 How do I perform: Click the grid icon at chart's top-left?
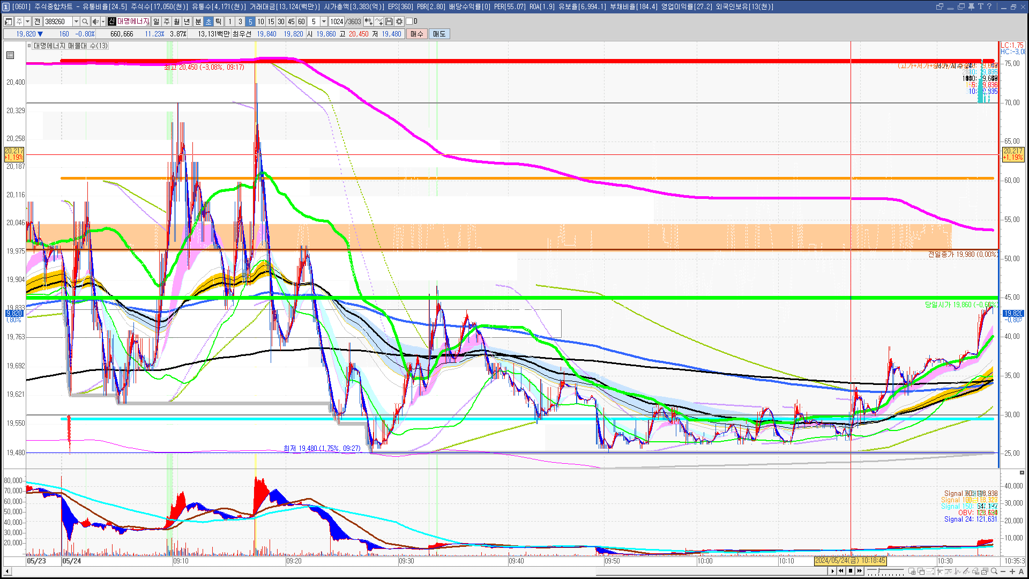pos(10,55)
